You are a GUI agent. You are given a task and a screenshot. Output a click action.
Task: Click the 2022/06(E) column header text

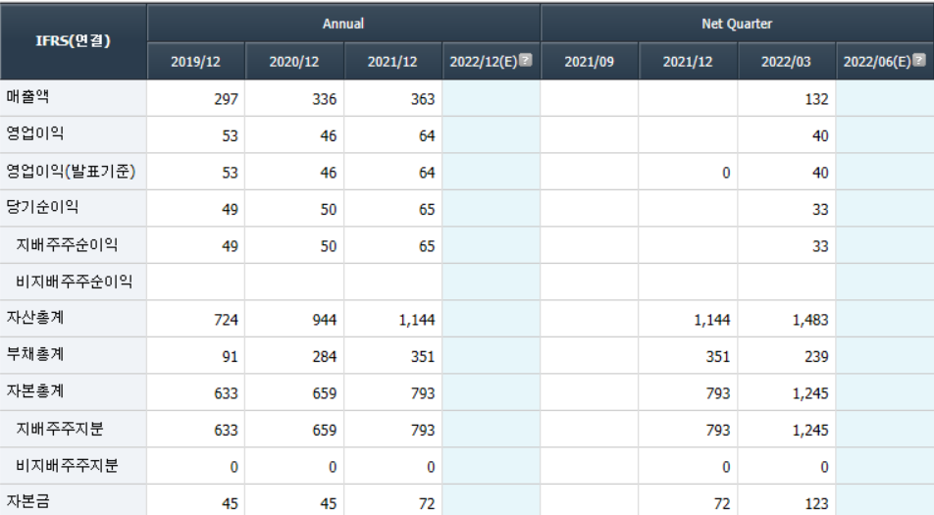click(x=877, y=62)
